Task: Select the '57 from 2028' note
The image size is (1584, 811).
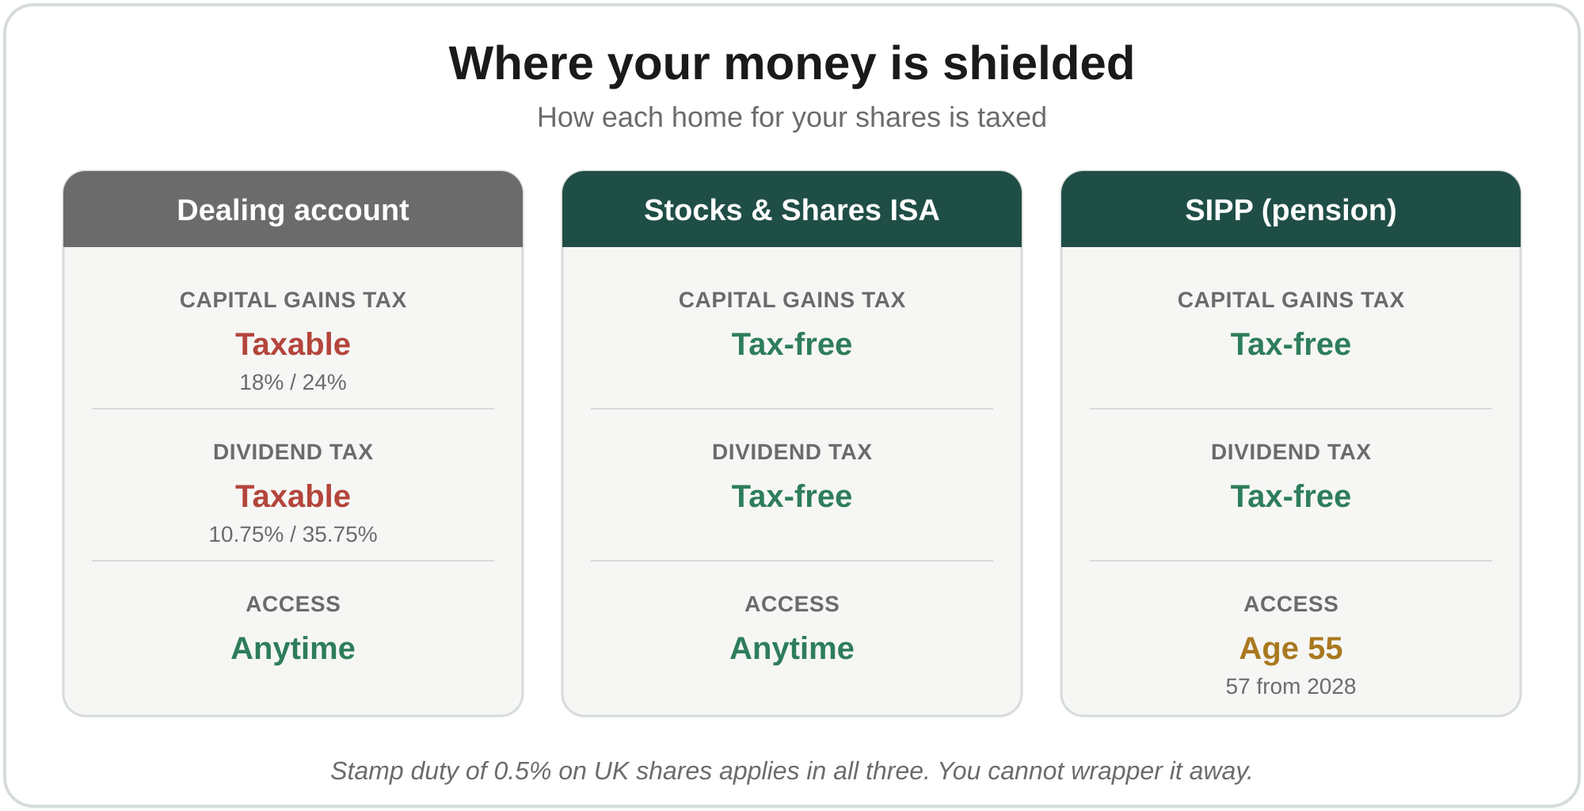Action: (x=1291, y=687)
